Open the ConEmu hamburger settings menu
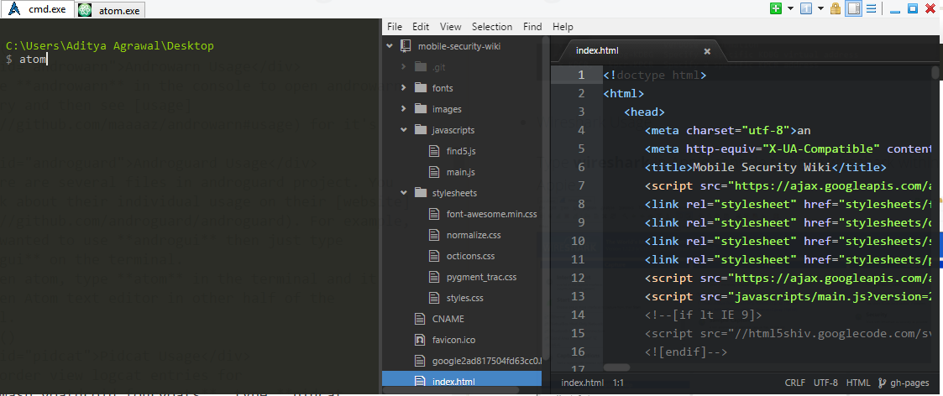 click(x=872, y=9)
